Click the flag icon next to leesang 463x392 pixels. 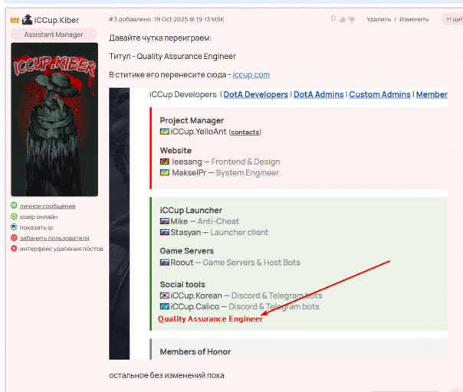[165, 162]
